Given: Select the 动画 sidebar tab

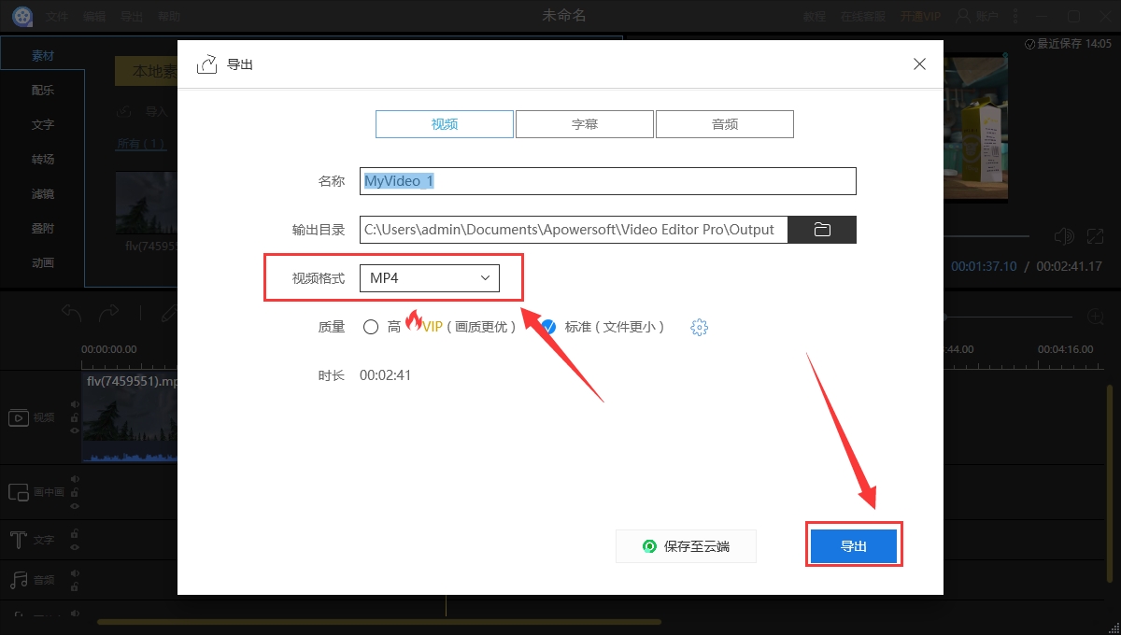Looking at the screenshot, I should coord(43,262).
